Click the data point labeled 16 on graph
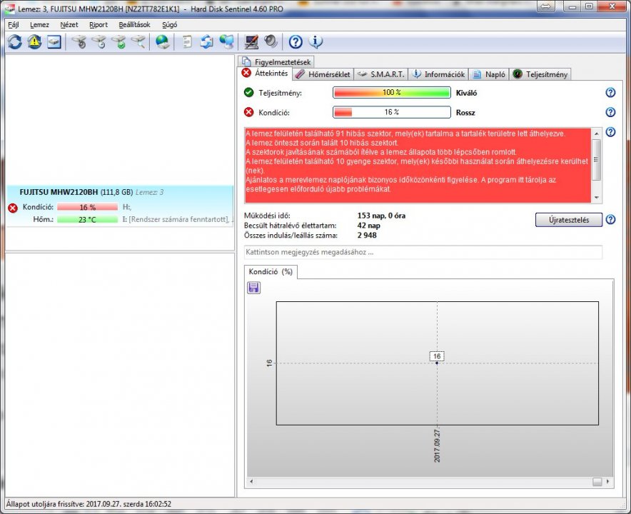The width and height of the screenshot is (631, 514). [x=437, y=363]
